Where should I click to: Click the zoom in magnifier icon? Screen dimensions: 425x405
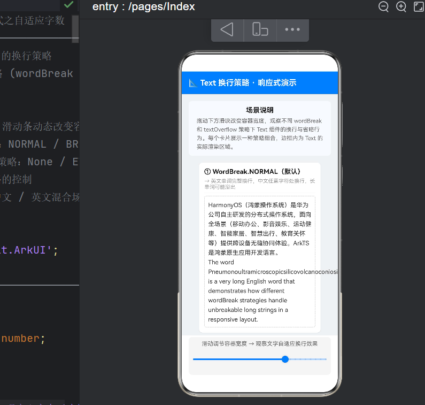point(401,6)
